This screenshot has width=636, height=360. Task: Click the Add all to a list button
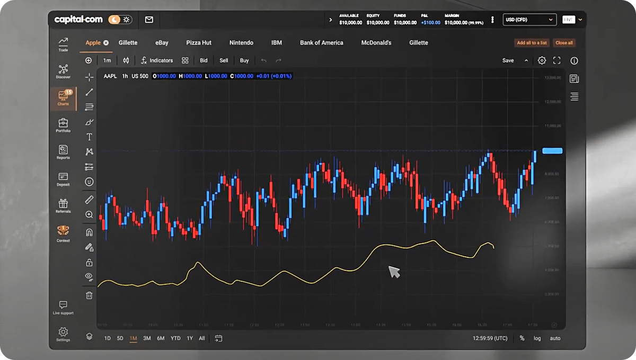click(532, 43)
